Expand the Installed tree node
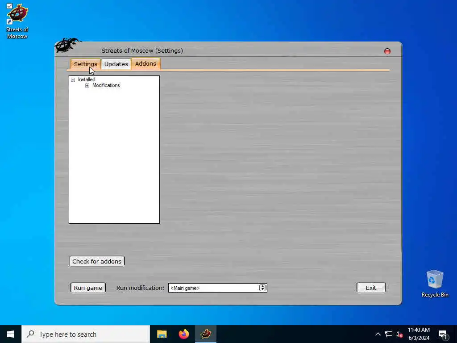This screenshot has height=343, width=457. 73,79
